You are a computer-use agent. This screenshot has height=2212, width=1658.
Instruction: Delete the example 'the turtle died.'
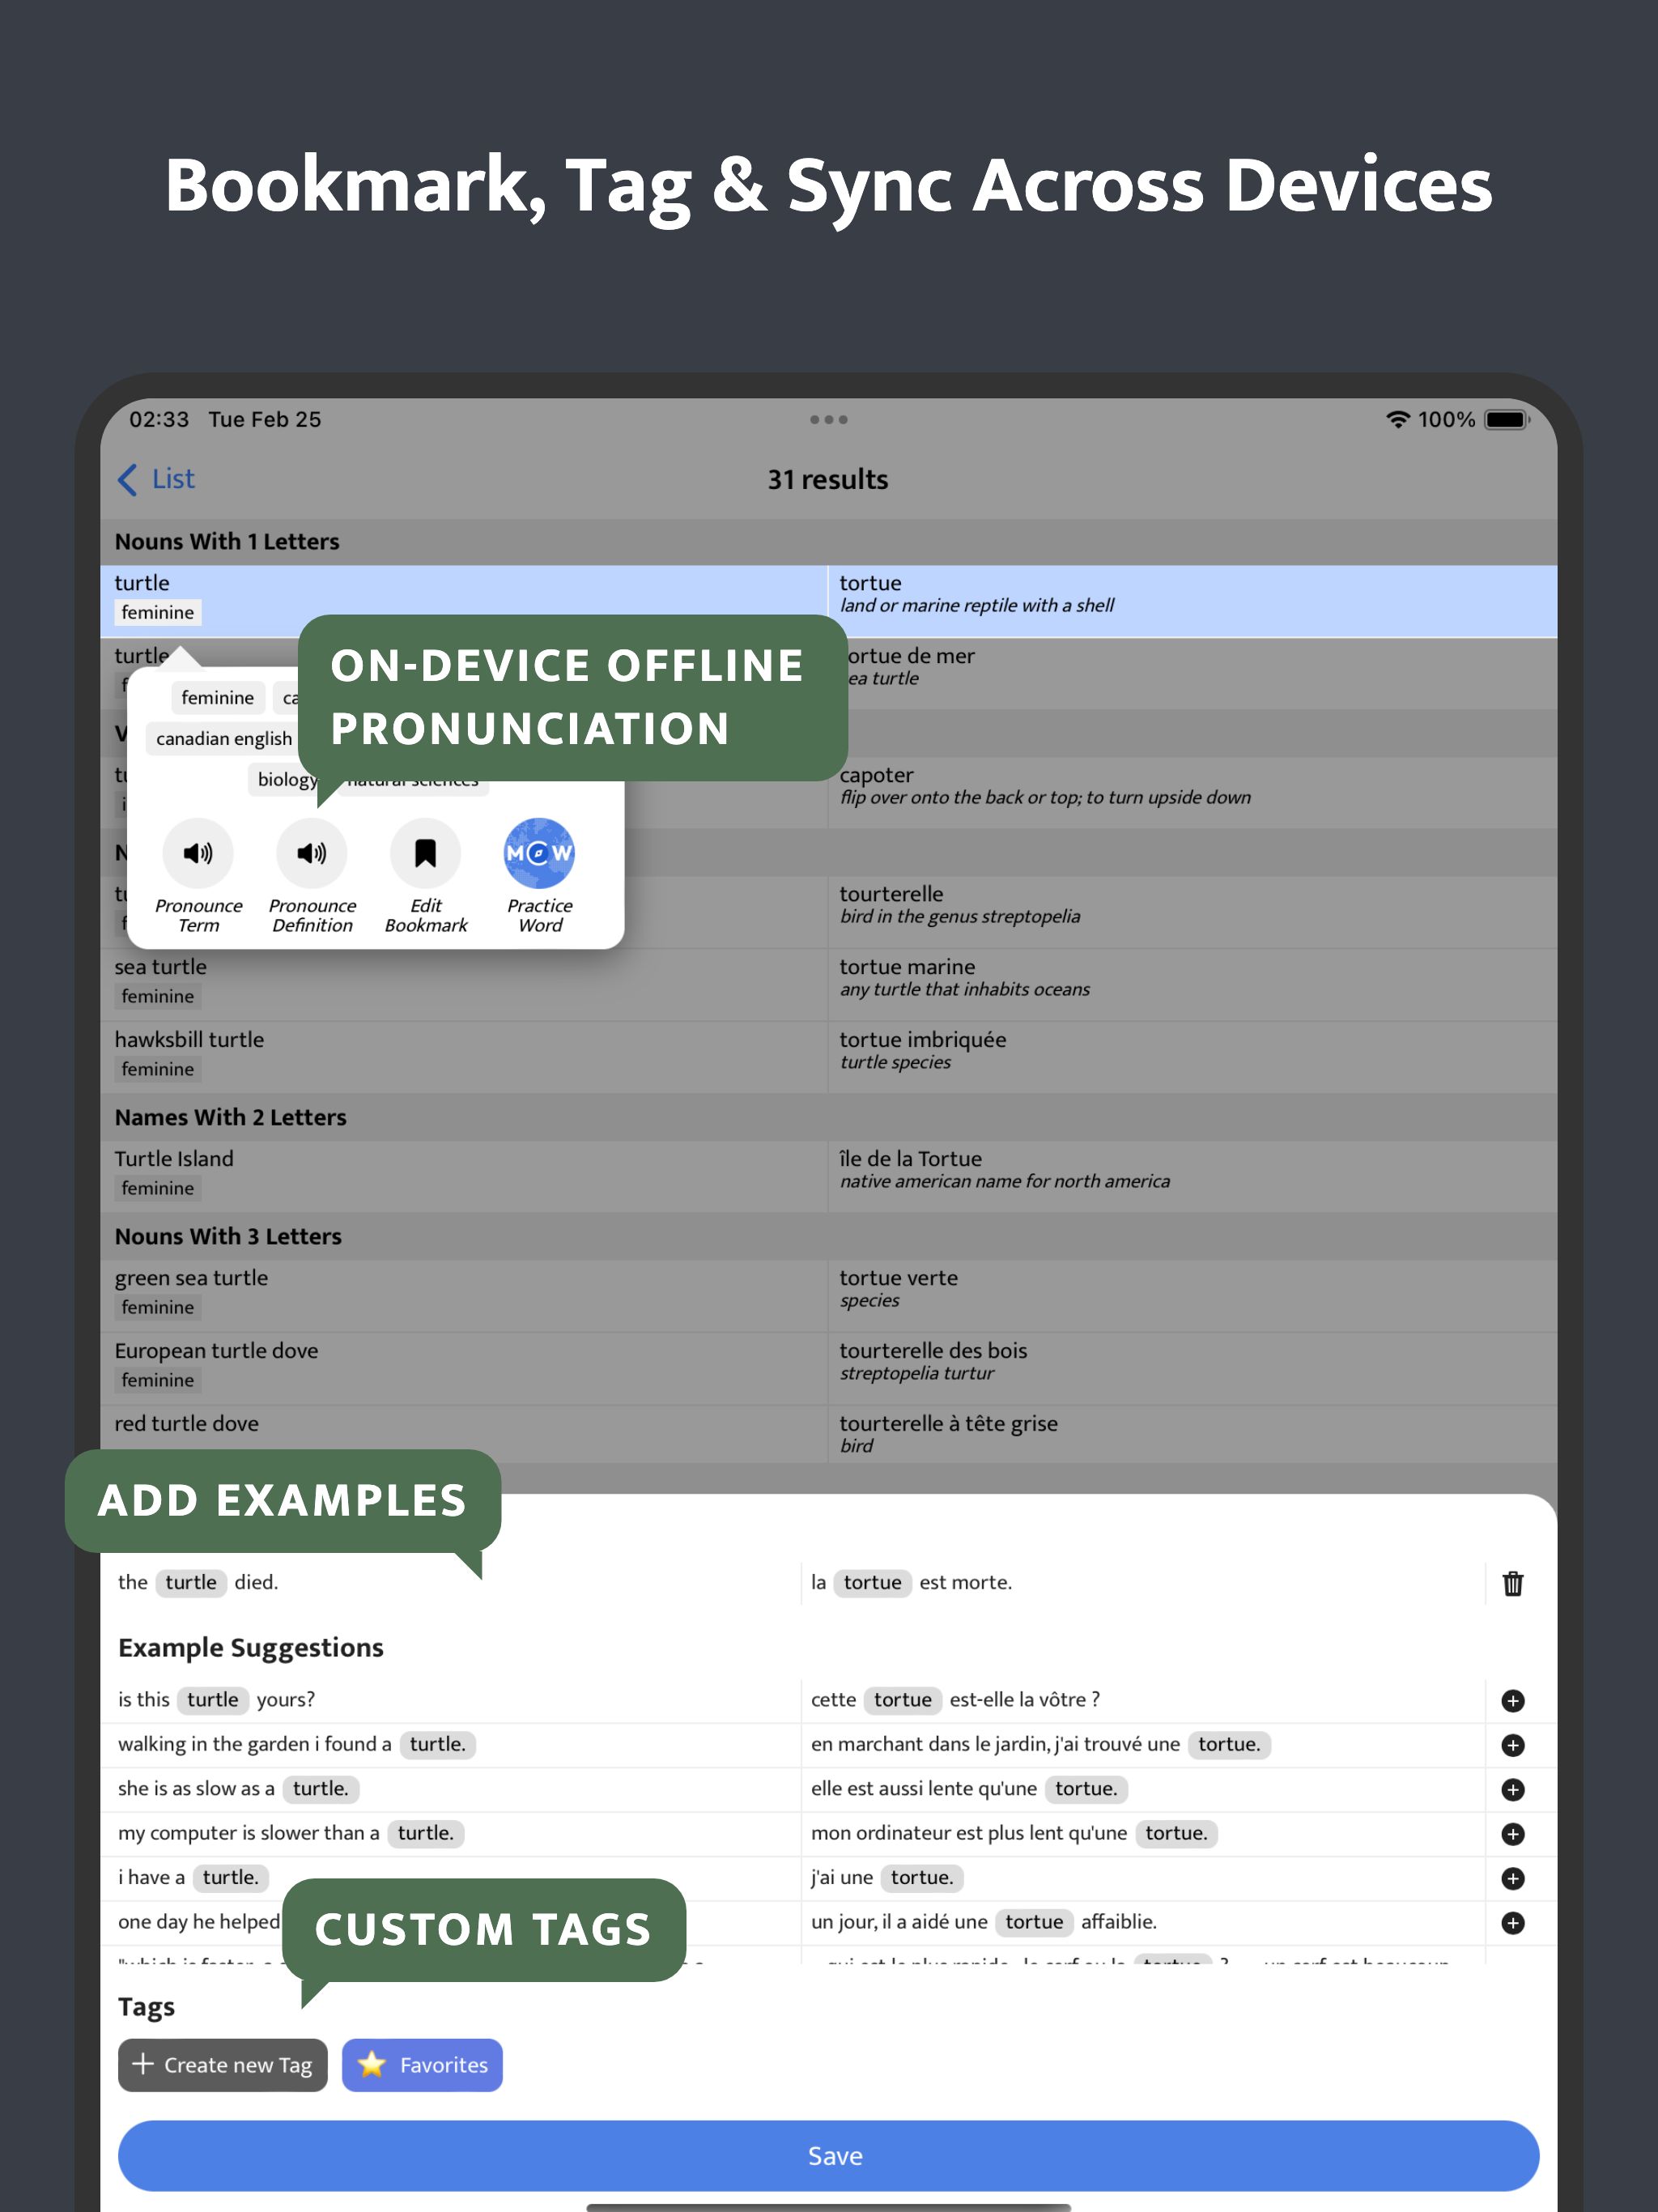[1512, 1583]
